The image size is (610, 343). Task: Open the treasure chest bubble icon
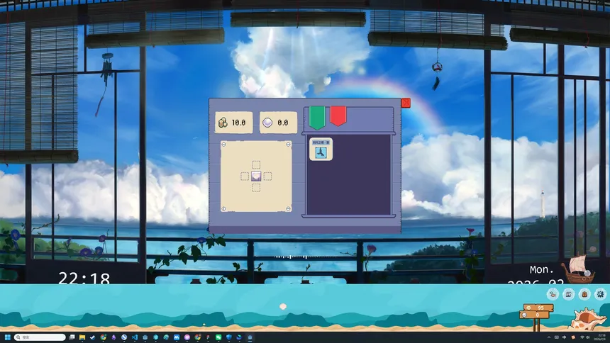(x=568, y=294)
